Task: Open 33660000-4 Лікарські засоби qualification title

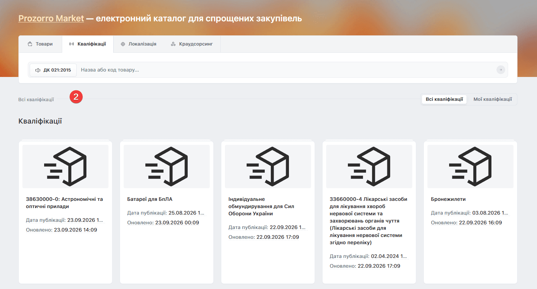Action: [x=368, y=221]
